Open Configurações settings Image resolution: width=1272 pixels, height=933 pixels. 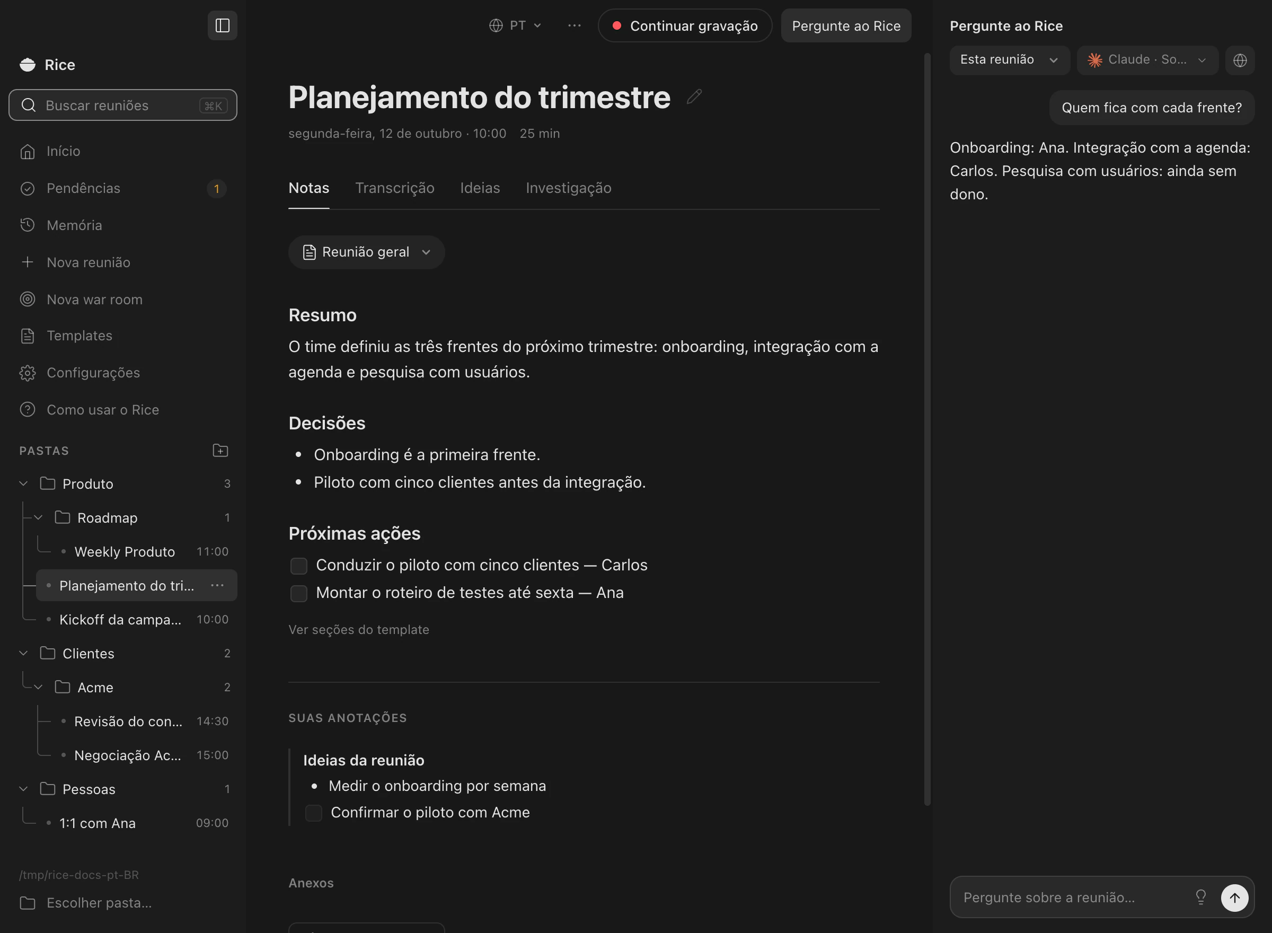click(123, 373)
